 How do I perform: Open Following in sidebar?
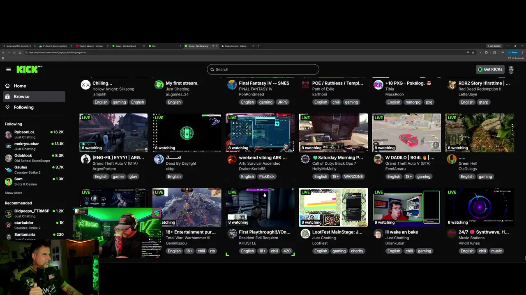pyautogui.click(x=34, y=107)
